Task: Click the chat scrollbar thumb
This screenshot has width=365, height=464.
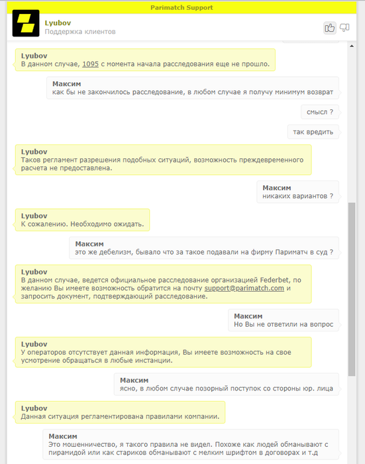Action: pyautogui.click(x=351, y=289)
